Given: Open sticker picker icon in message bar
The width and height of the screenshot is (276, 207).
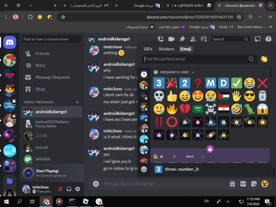Looking at the screenshot, I should [254, 184].
